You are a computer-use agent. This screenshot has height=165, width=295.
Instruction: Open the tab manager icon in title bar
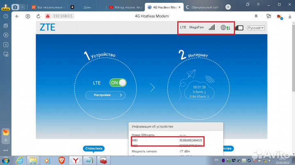pyautogui.click(x=247, y=4)
